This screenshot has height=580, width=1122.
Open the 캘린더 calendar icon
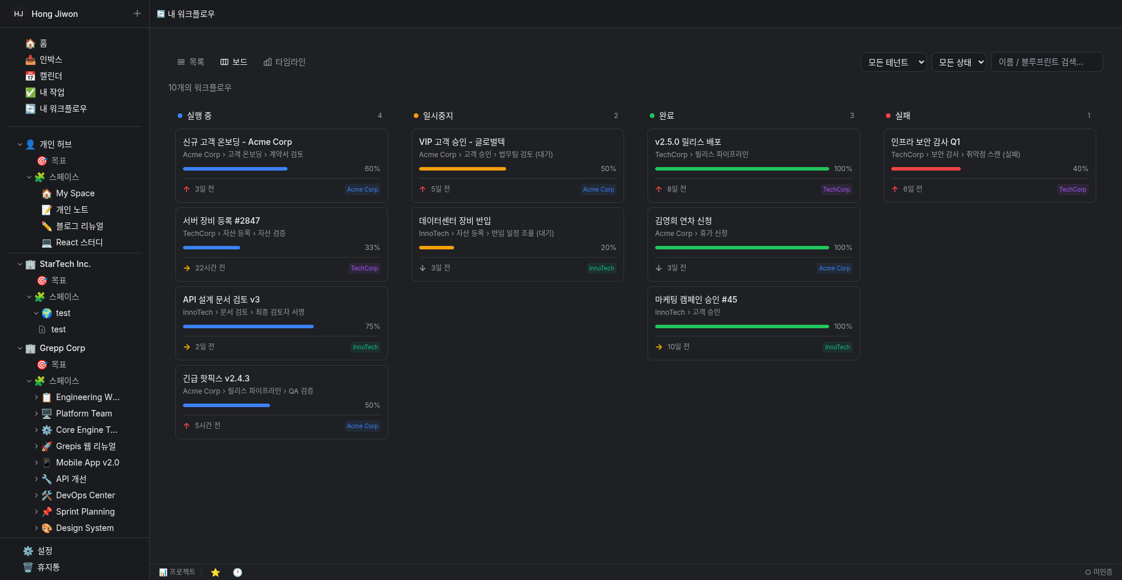coord(30,76)
